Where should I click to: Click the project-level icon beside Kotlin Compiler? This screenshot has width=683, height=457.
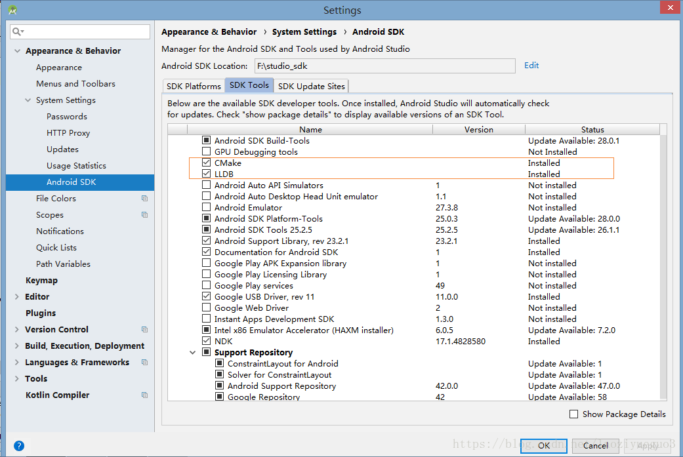tap(144, 395)
